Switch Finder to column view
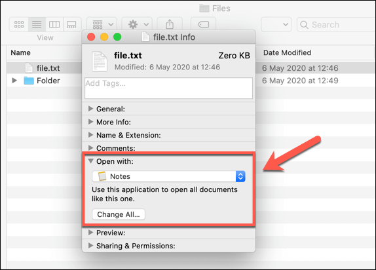The height and width of the screenshot is (270, 376). [54, 24]
